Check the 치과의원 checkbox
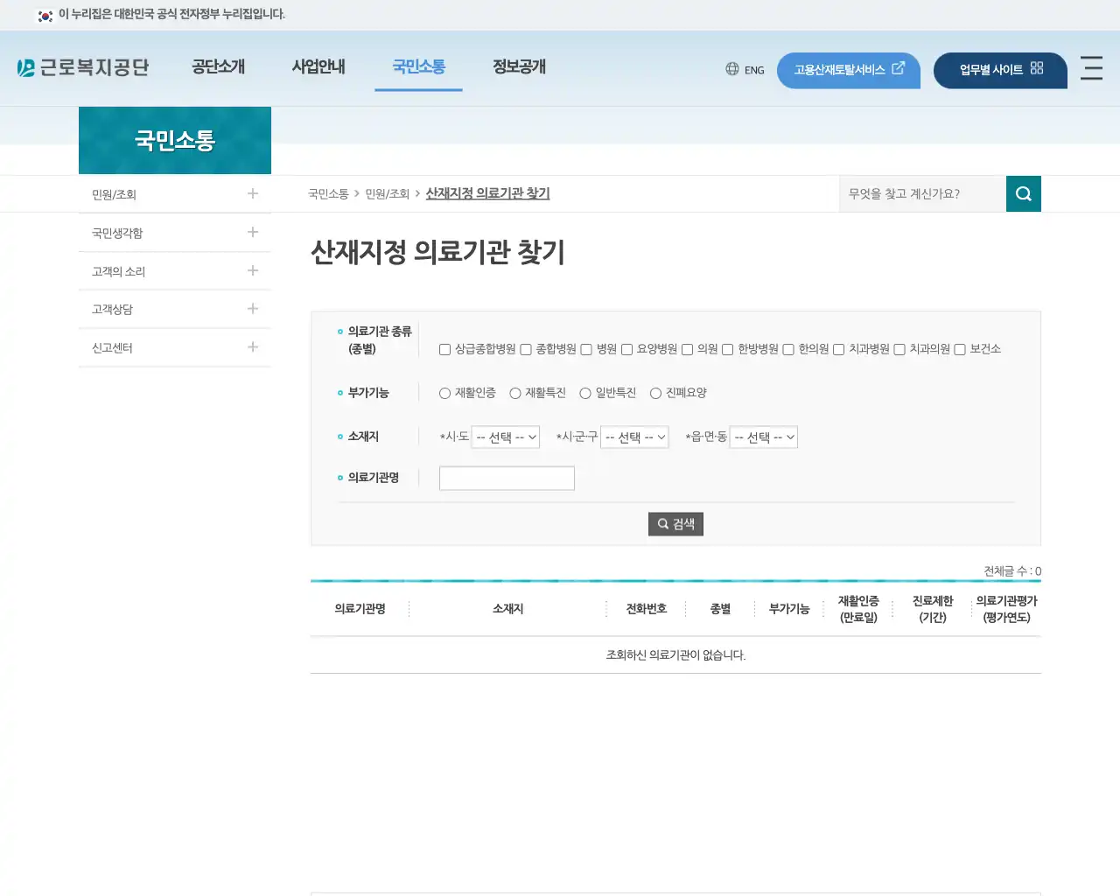This screenshot has height=896, width=1120. (899, 349)
